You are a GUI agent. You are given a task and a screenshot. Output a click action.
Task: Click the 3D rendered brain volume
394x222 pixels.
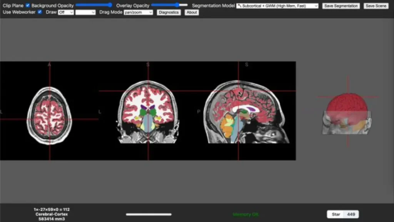(346, 114)
